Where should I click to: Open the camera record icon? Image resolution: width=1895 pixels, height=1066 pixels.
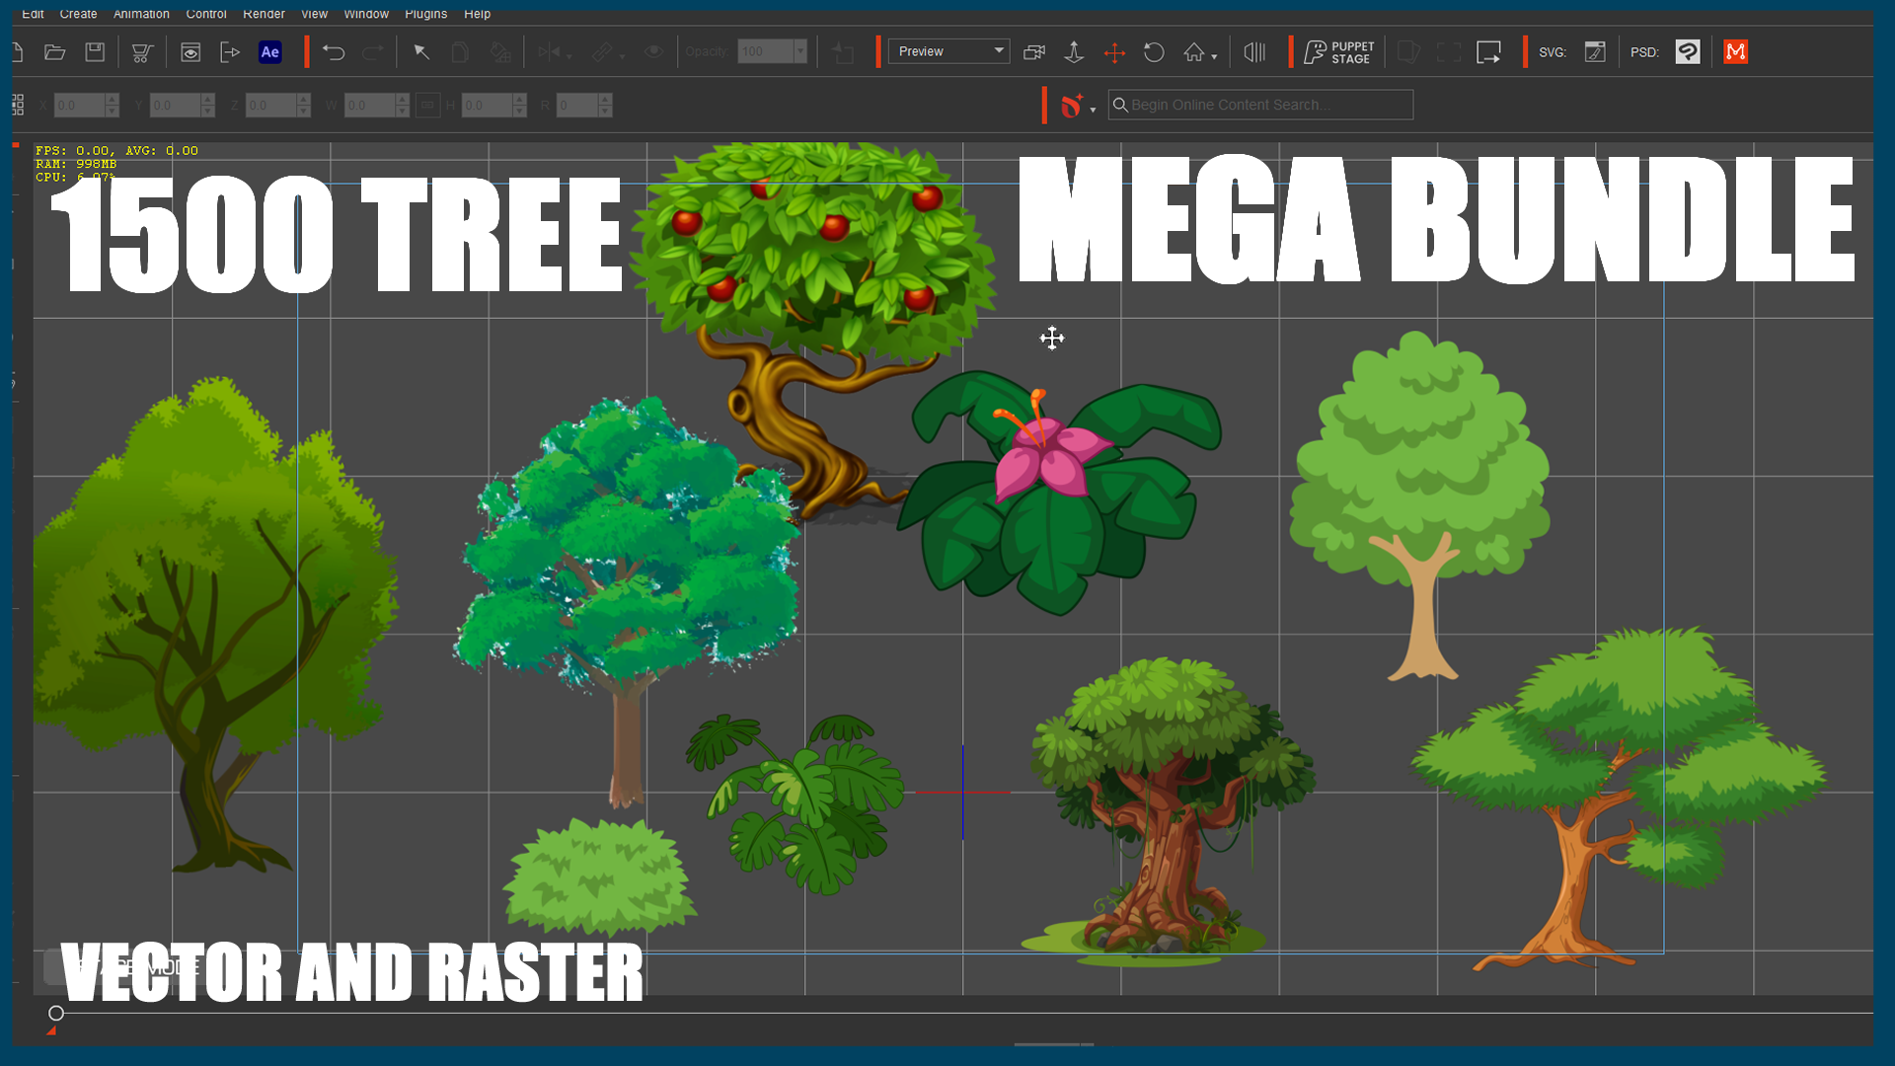[x=1034, y=52]
